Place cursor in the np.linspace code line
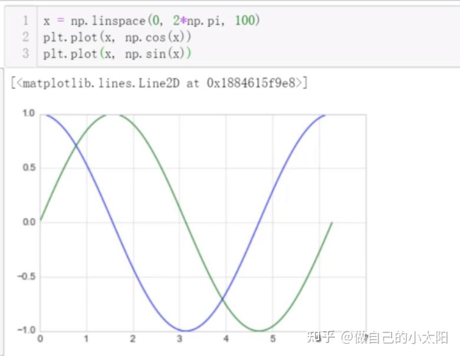Image resolution: width=460 pixels, height=356 pixels. [152, 21]
